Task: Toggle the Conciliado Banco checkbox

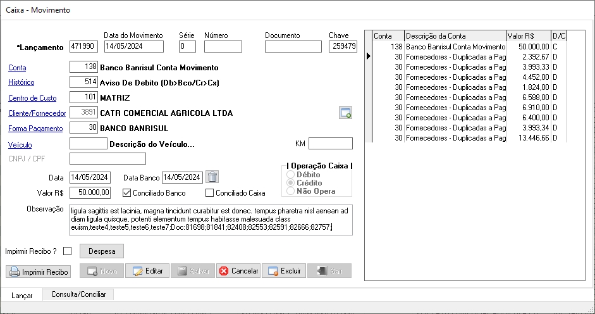Action: (x=126, y=193)
